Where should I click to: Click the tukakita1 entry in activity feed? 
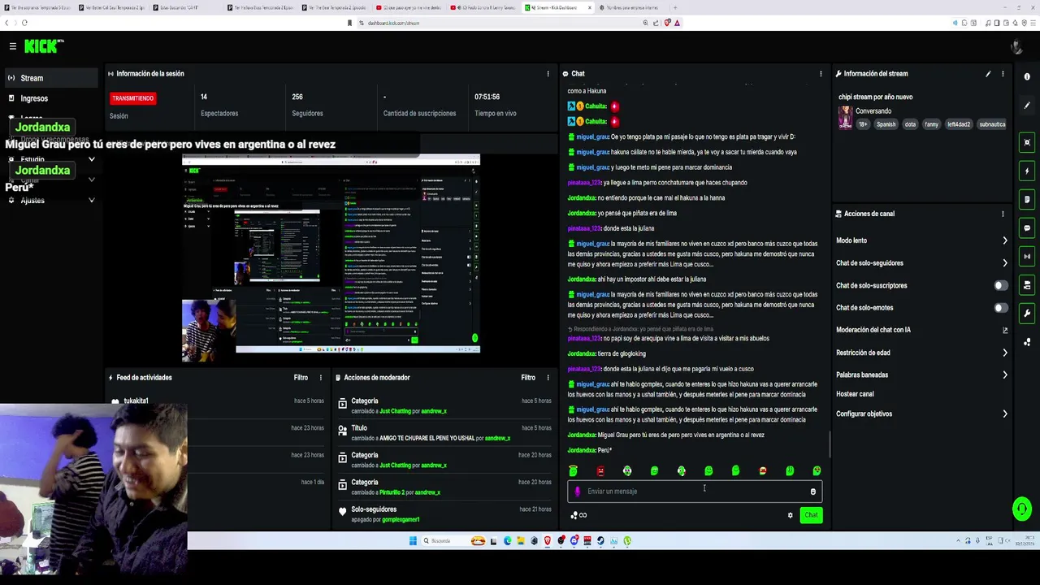pos(136,401)
